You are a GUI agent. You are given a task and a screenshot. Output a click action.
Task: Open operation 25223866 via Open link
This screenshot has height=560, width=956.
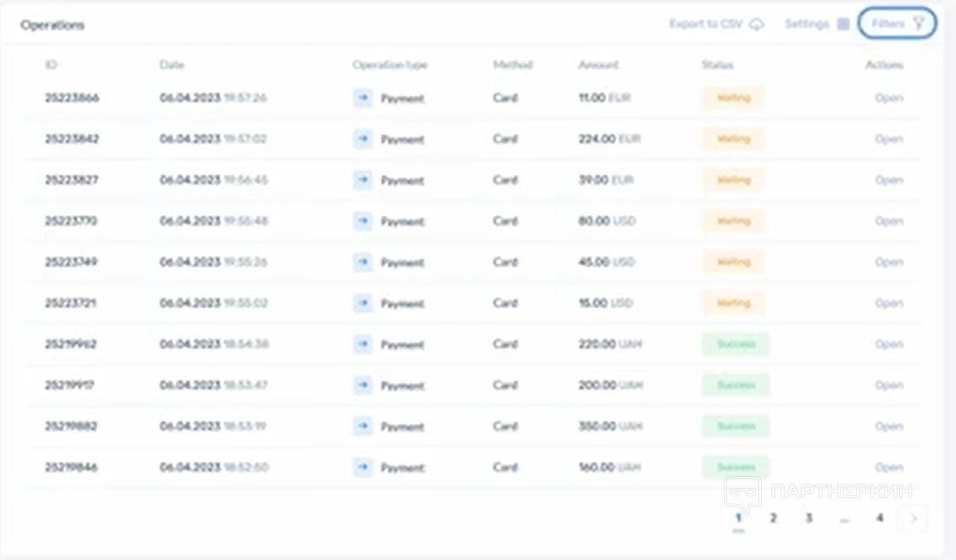click(889, 98)
